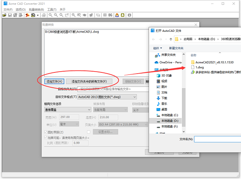Open the arrow next to batch convert icon

click(38, 15)
